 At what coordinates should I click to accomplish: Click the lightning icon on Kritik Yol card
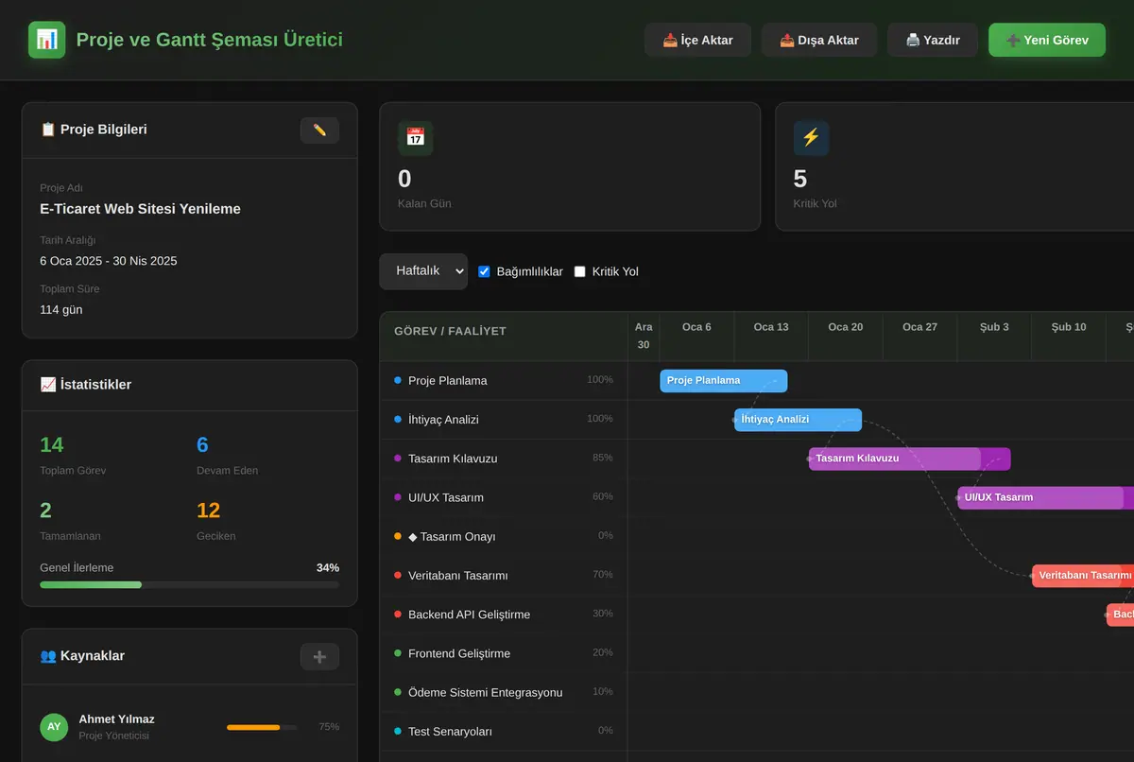[x=811, y=138]
